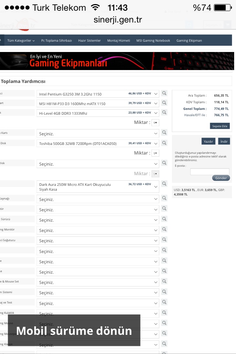The image size is (236, 354).
Task: Send quote with Gönder button
Action: 221,178
